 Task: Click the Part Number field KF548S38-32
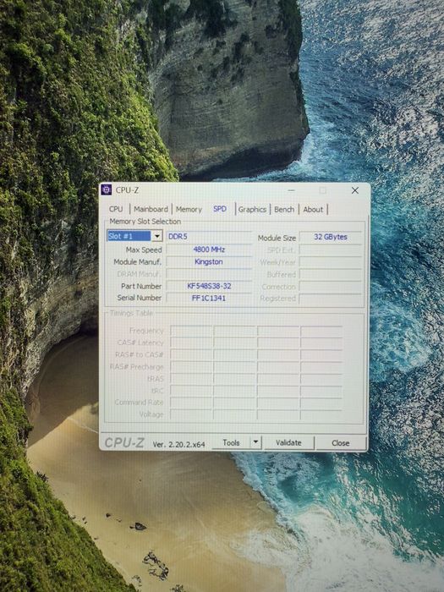coord(209,286)
